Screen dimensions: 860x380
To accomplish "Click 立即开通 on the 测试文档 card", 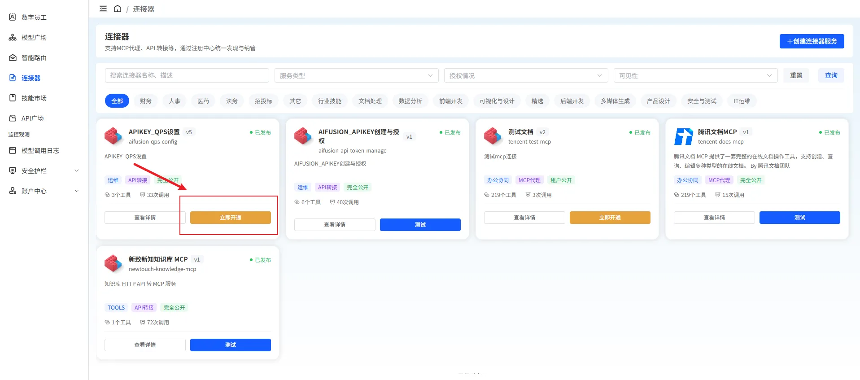I will tap(610, 218).
